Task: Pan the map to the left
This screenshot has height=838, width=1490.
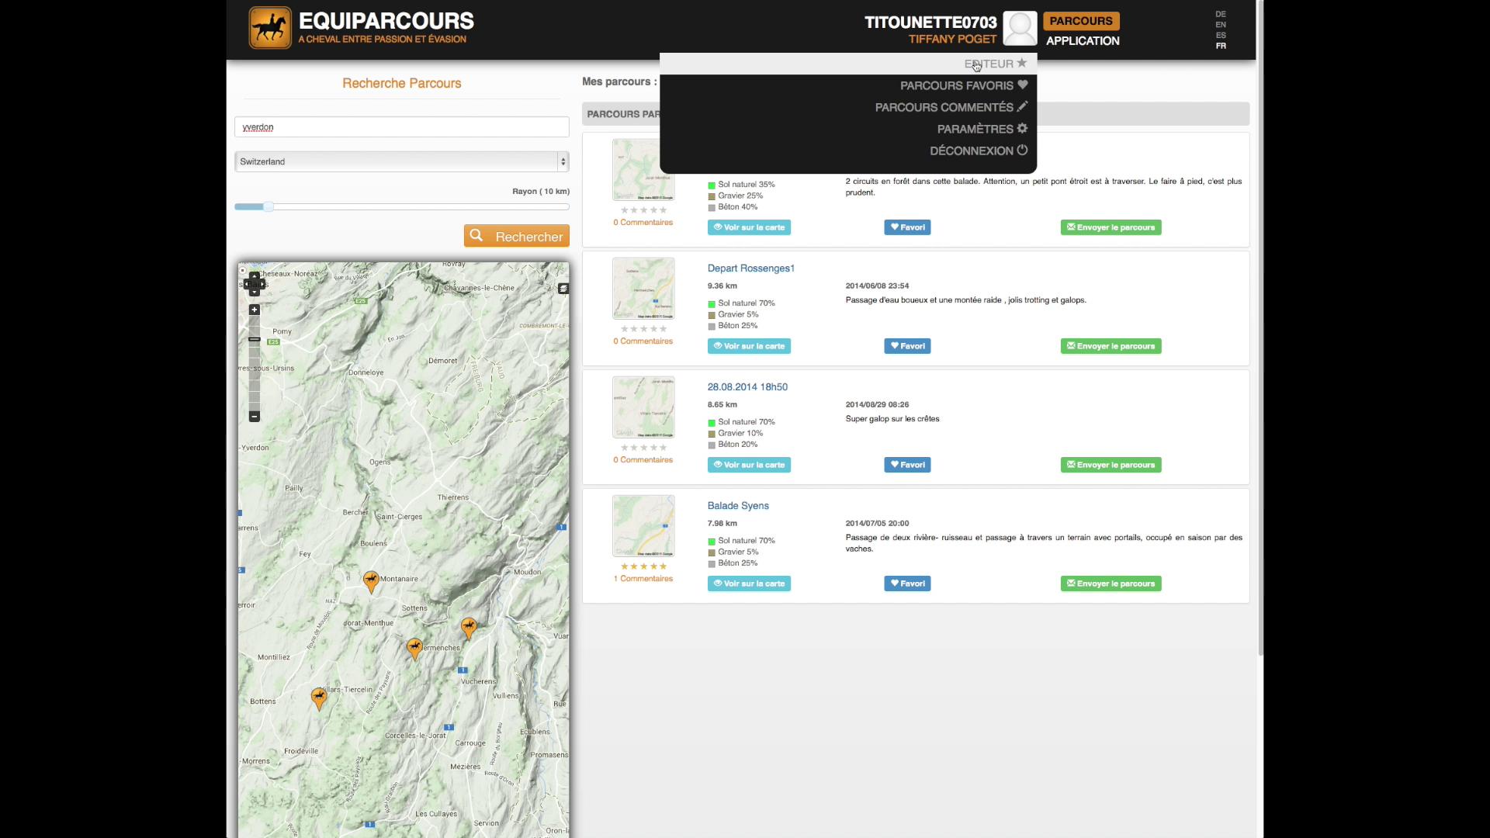Action: 246,284
